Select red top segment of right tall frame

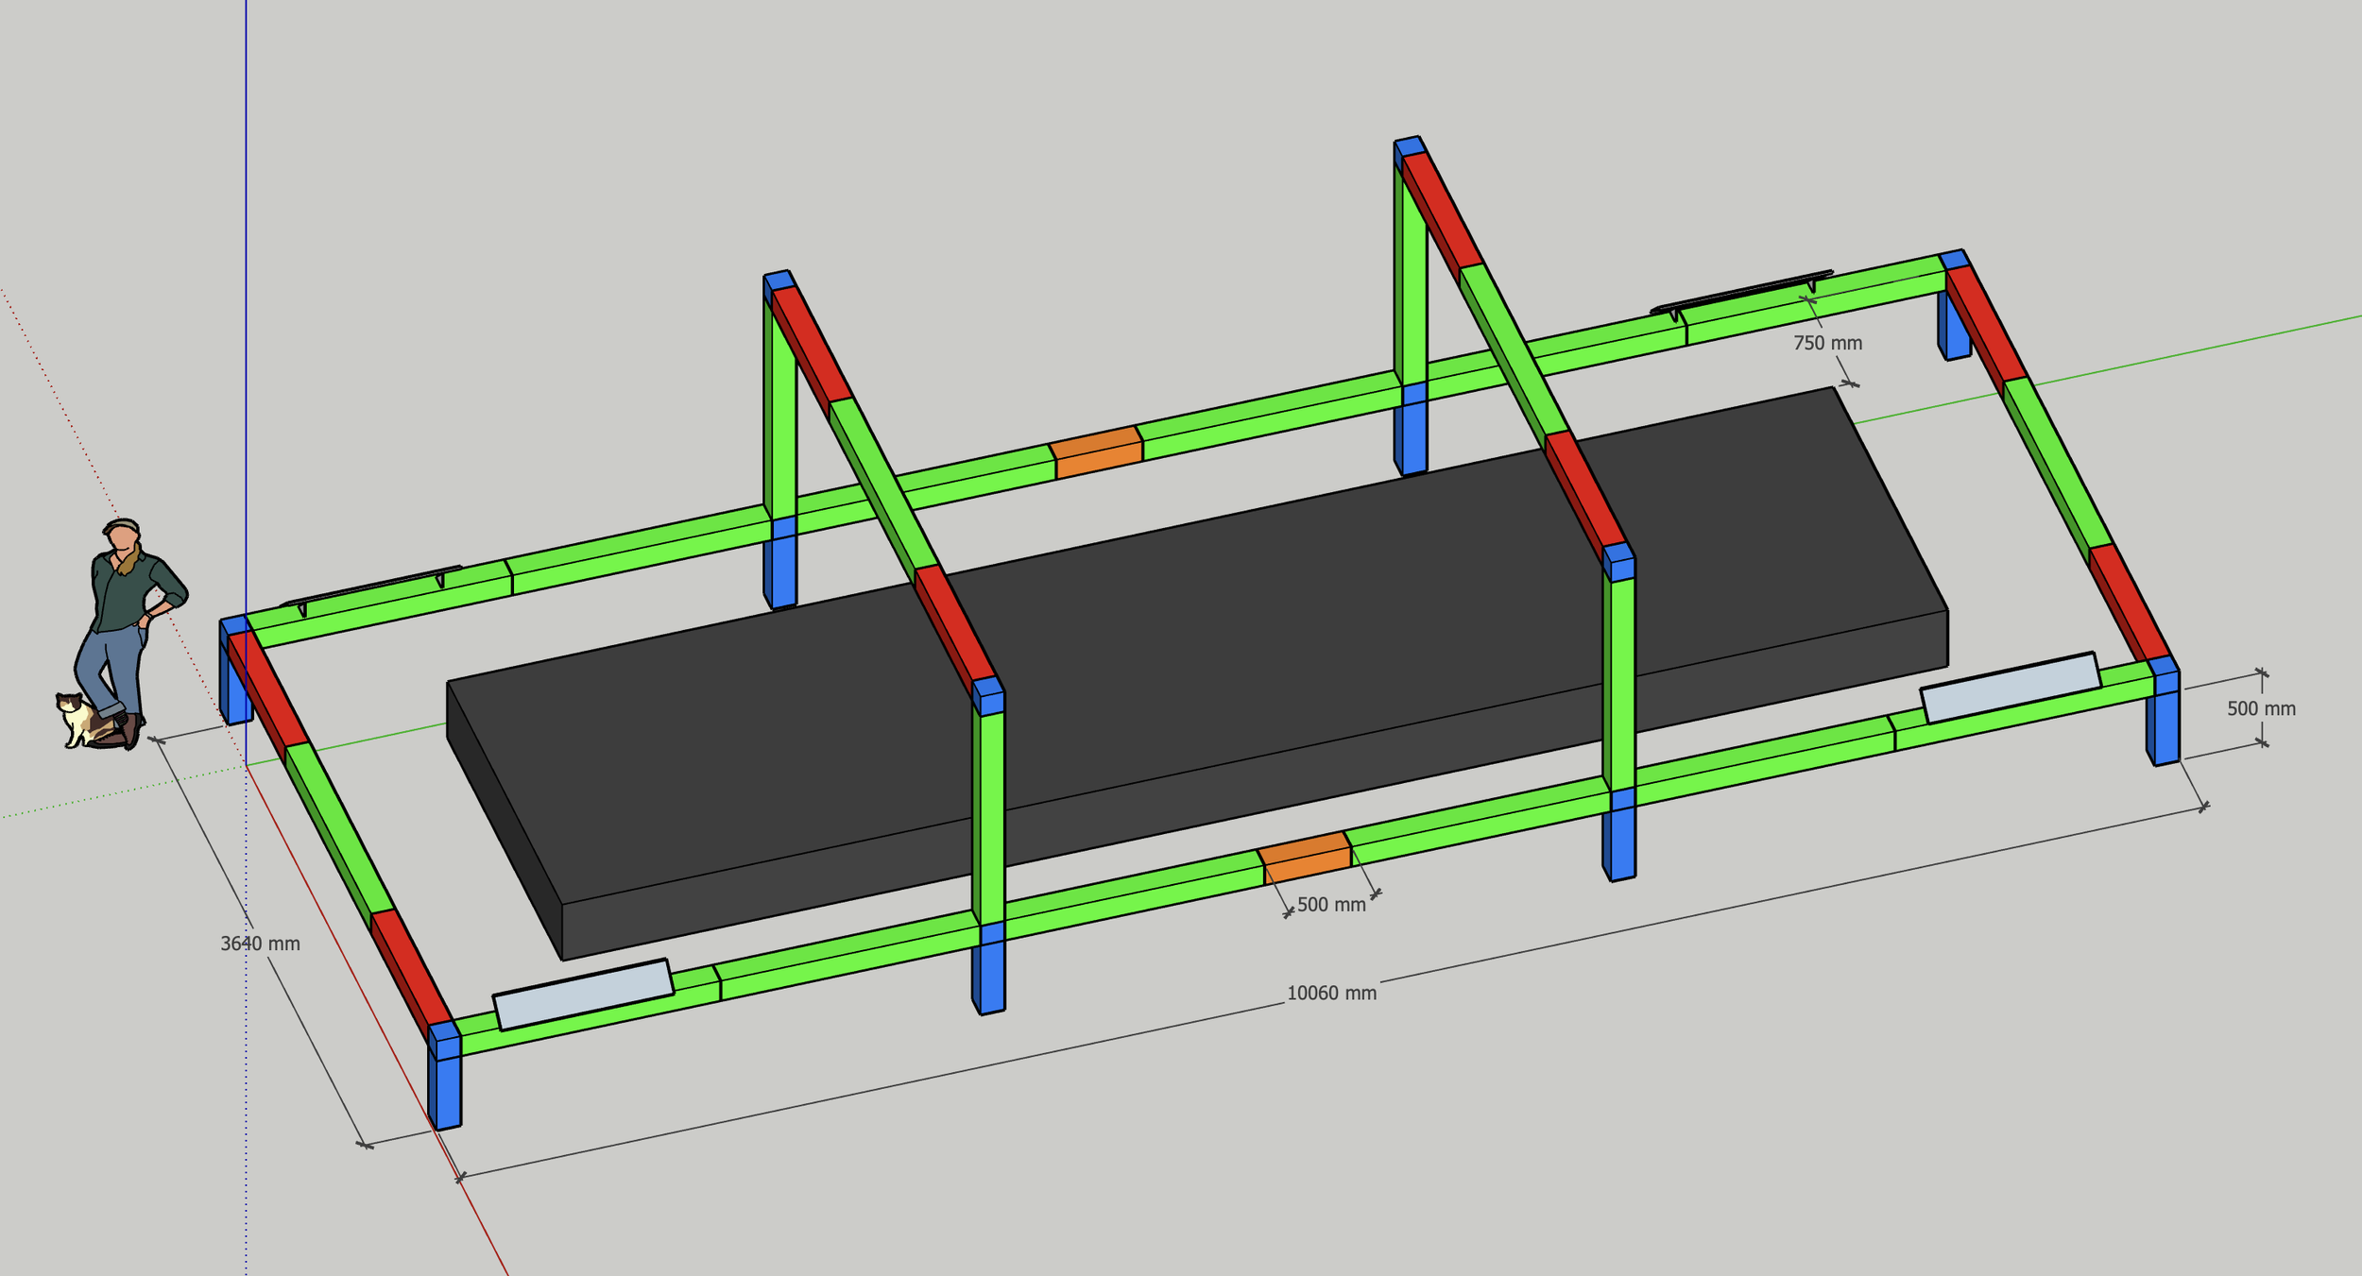tap(1444, 210)
